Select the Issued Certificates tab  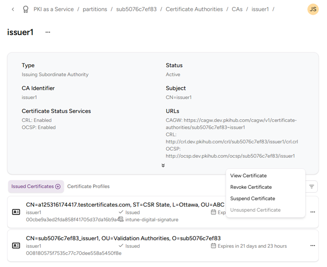(x=33, y=187)
